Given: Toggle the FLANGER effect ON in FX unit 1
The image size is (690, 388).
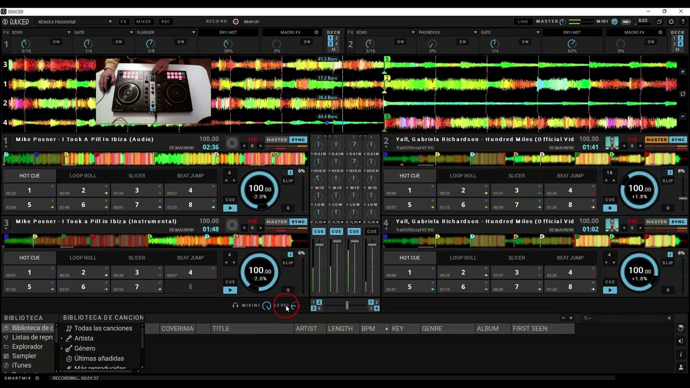Looking at the screenshot, I should pyautogui.click(x=181, y=41).
